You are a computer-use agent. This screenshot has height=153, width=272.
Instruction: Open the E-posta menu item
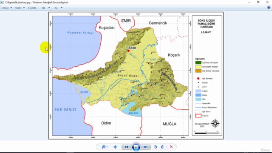pyautogui.click(x=32, y=8)
